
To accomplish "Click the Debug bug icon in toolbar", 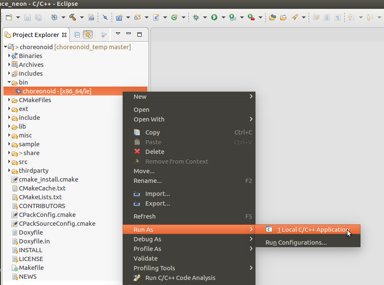I will [x=196, y=17].
